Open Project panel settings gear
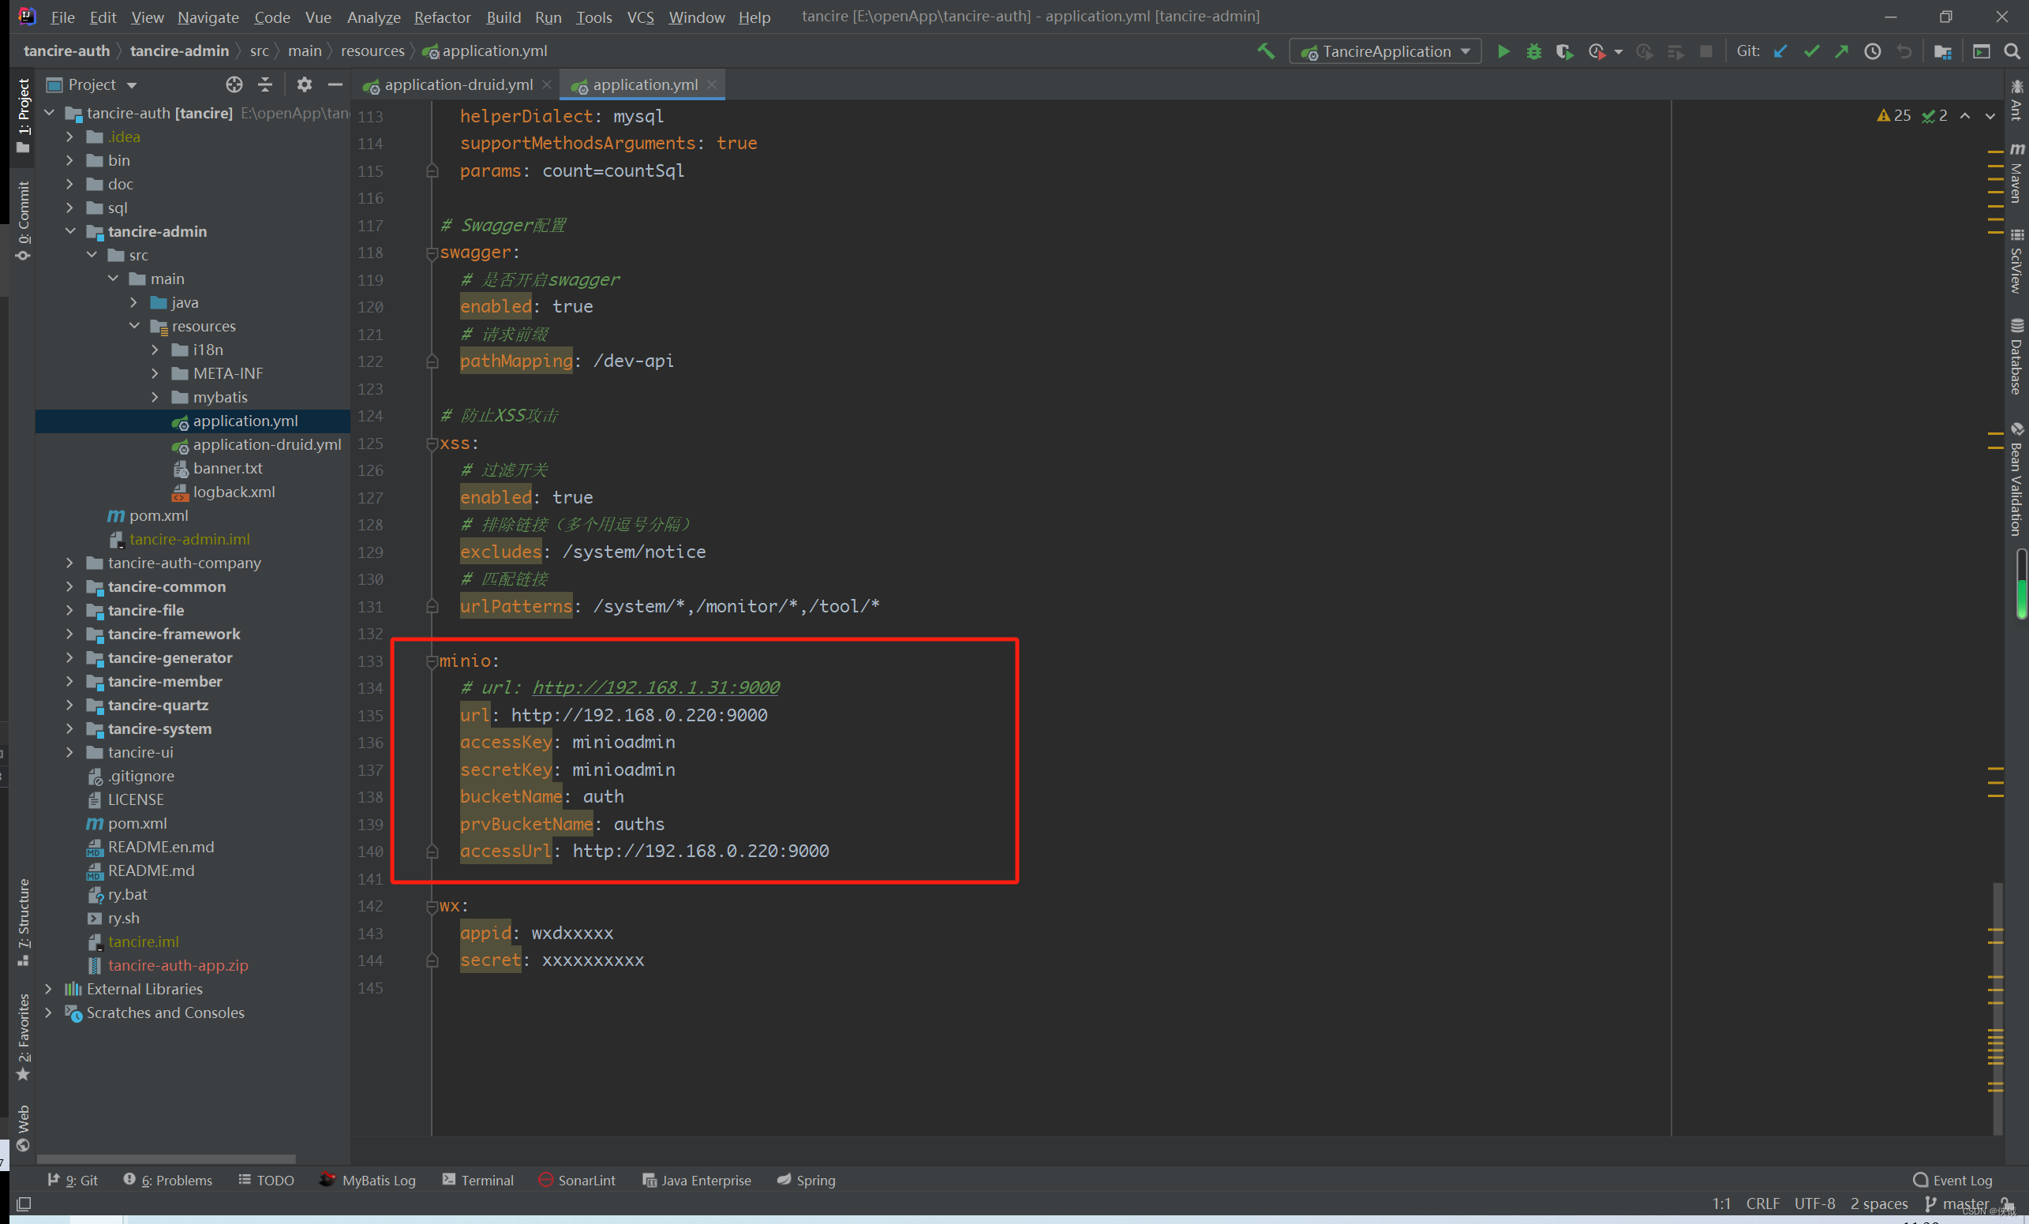 tap(304, 84)
